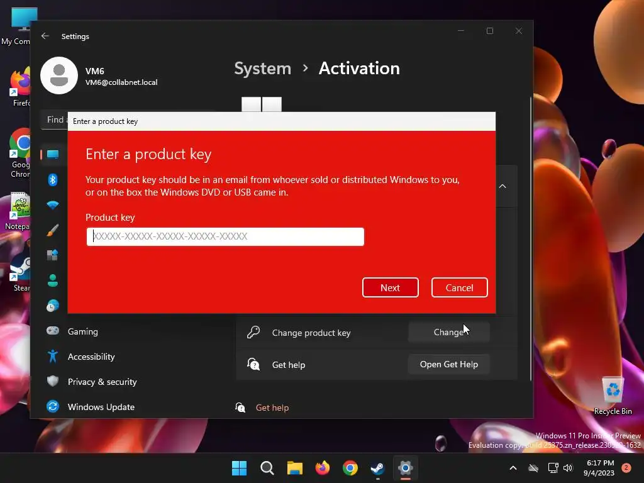Click the Settings window scrollbar

pyautogui.click(x=531, y=238)
